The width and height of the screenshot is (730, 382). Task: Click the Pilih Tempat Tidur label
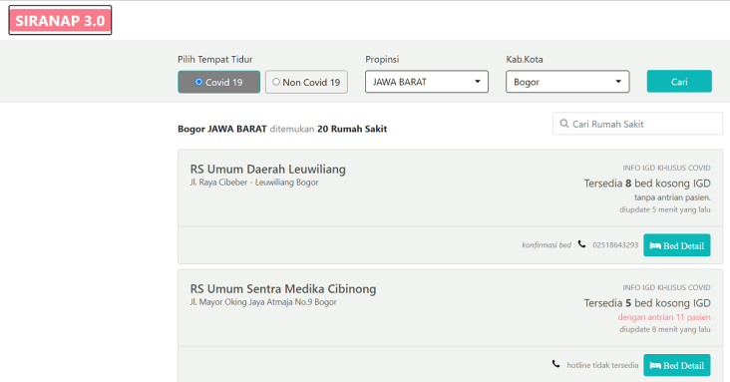coord(215,59)
